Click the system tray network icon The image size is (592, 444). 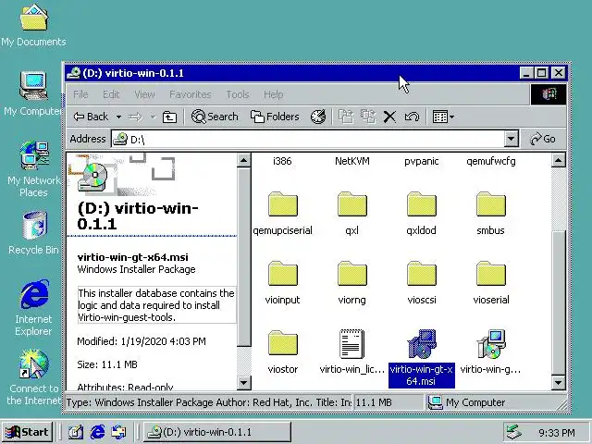pyautogui.click(x=513, y=432)
